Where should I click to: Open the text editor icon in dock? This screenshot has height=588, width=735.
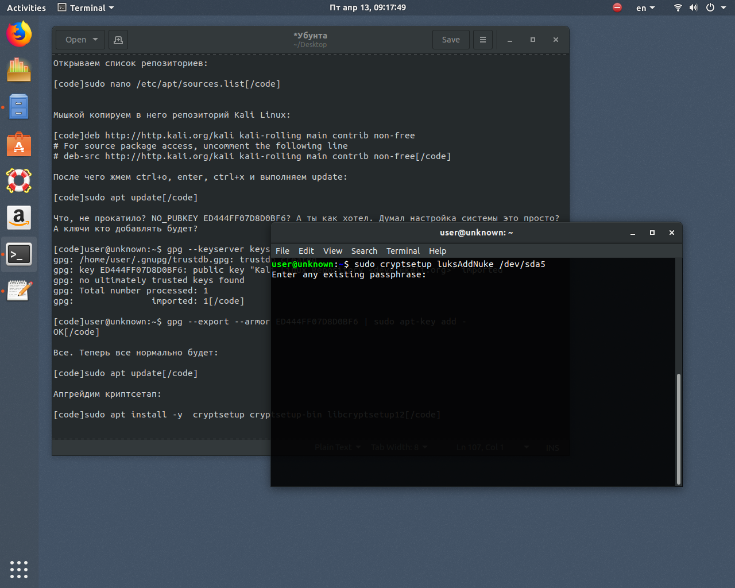pos(19,291)
